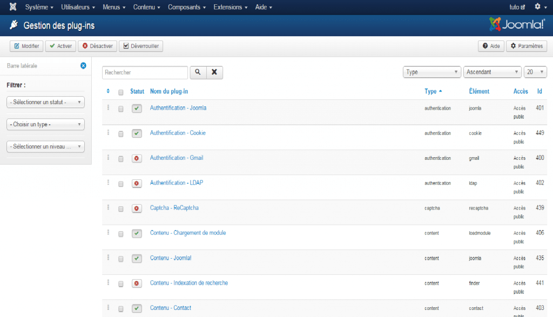Open the Contenu - Chargement de module link
Viewport: 553px width, 317px height.
tap(188, 233)
